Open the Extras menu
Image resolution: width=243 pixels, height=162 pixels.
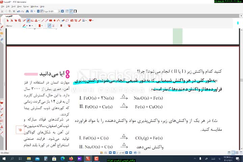(26, 6)
